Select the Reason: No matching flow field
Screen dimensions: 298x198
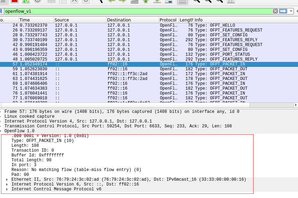pos(76,170)
